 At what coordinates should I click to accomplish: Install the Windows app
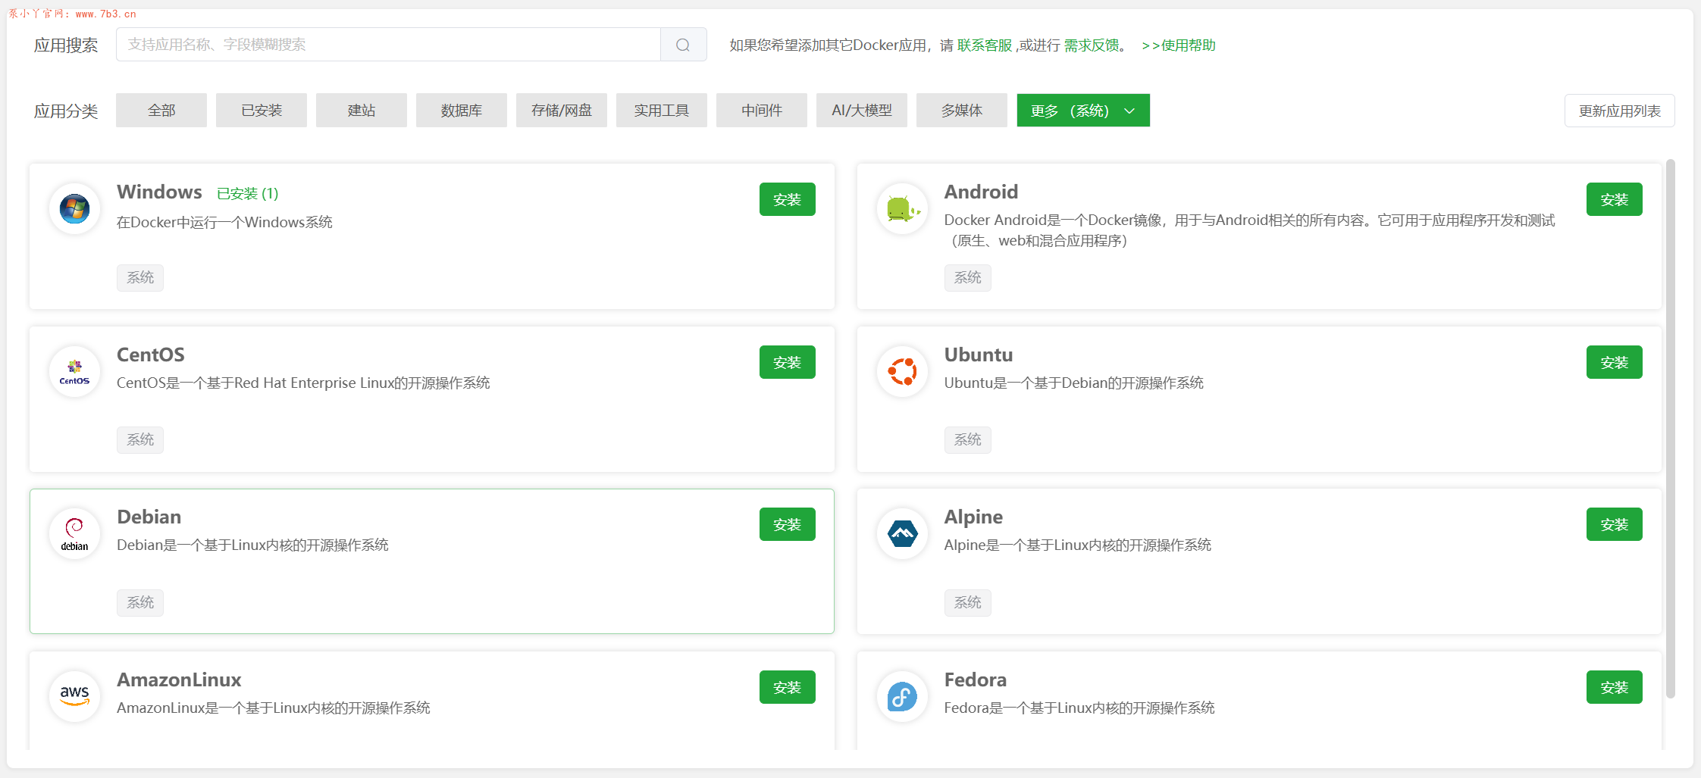pos(788,199)
